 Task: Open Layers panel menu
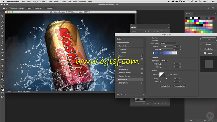[x=168, y=27]
